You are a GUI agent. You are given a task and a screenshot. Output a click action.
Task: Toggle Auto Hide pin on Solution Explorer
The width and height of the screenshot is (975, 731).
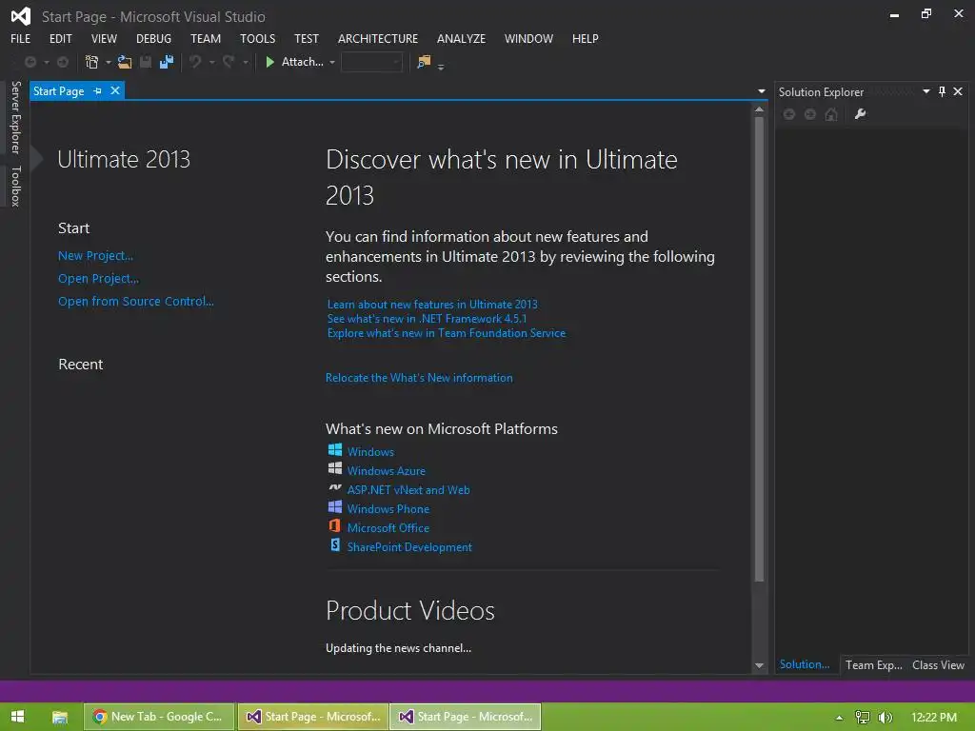pos(942,91)
